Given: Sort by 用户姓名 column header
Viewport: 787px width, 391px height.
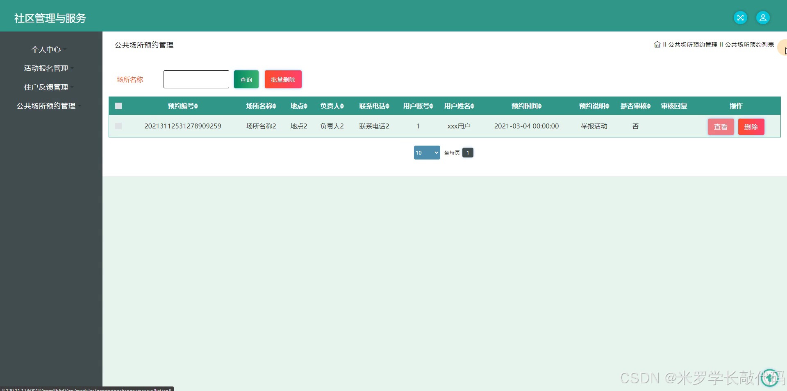Looking at the screenshot, I should (459, 106).
